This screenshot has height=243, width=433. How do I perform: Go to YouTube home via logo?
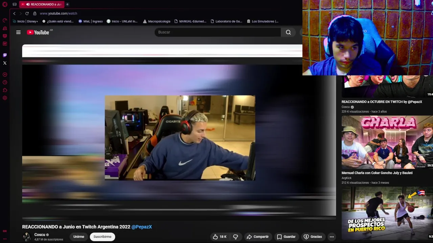coord(38,32)
